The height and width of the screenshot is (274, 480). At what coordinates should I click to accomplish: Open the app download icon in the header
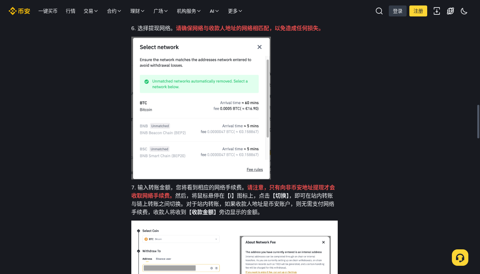tap(437, 11)
